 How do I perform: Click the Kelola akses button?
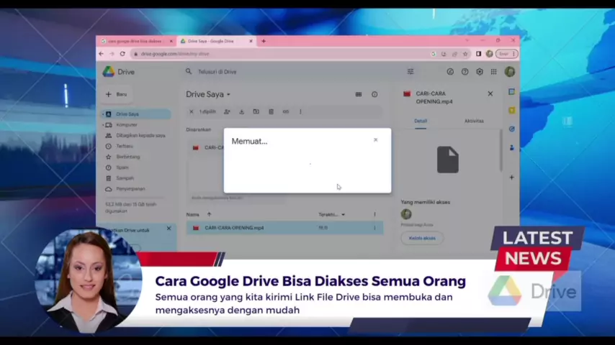[x=422, y=238]
